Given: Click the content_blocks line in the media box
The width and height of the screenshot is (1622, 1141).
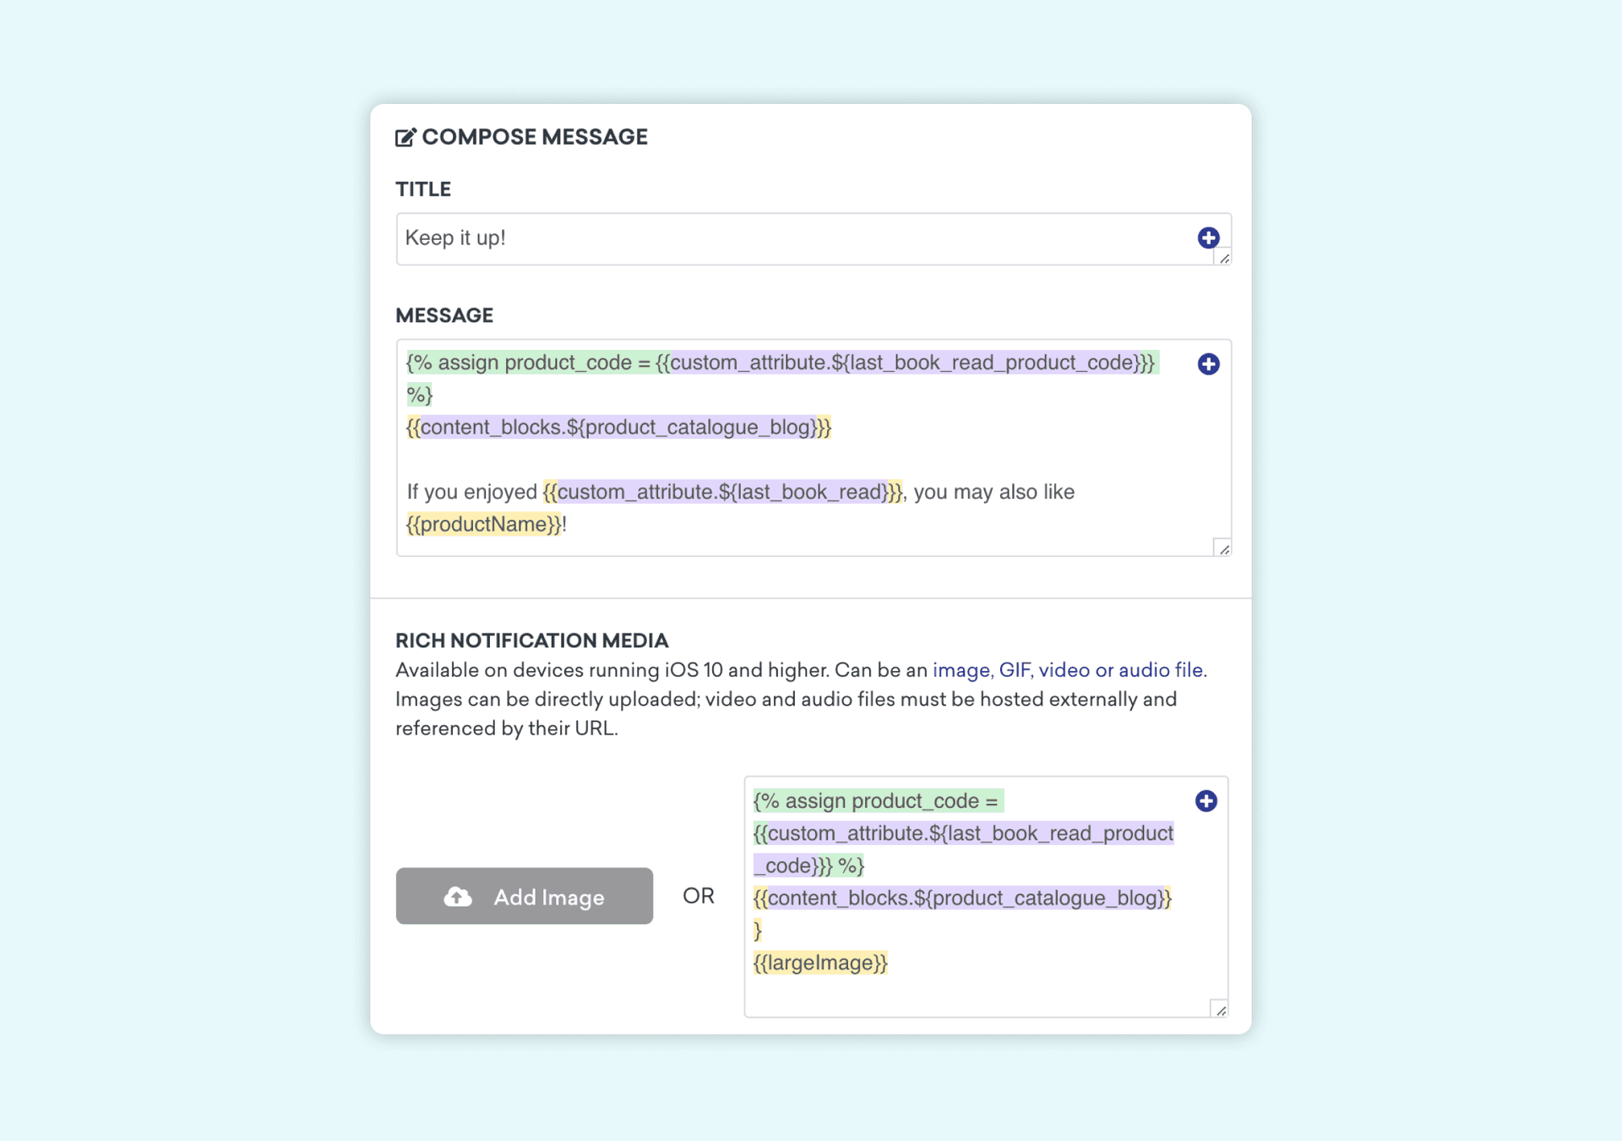Looking at the screenshot, I should (961, 898).
